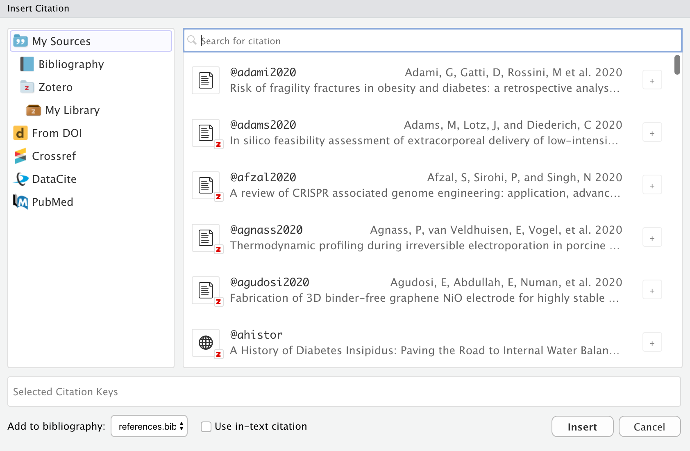Click the document icon for @adami2020
Screen dimensions: 690x451
[205, 80]
